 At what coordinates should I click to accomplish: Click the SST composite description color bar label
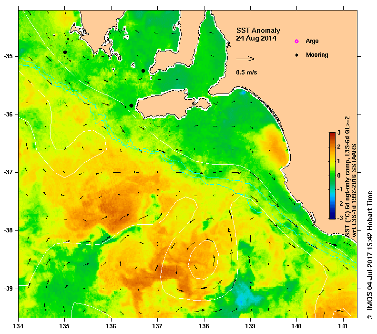351,177
